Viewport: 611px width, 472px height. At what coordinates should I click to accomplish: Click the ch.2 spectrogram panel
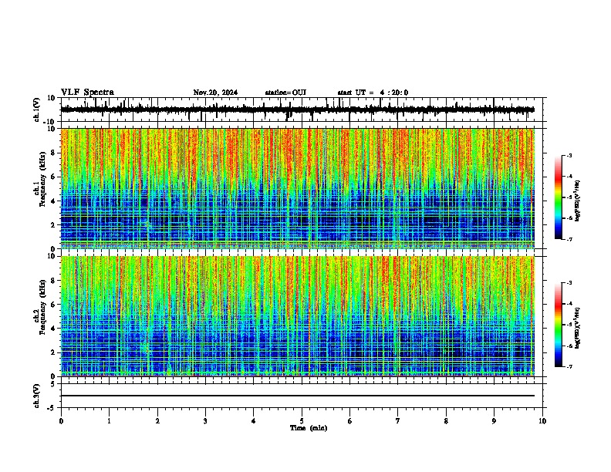coord(297,316)
